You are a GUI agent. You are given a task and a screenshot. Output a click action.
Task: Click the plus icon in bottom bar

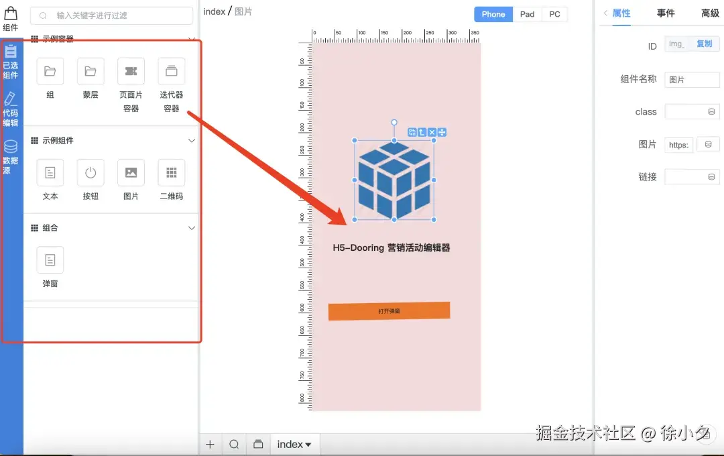tap(210, 444)
